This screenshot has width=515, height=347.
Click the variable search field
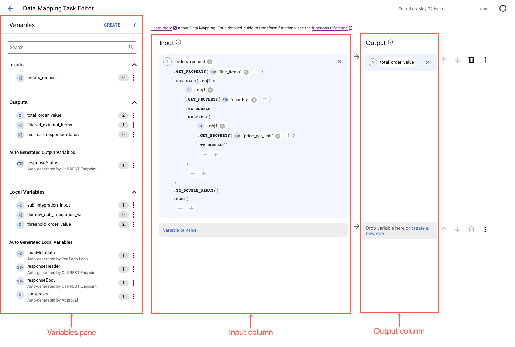pos(69,47)
